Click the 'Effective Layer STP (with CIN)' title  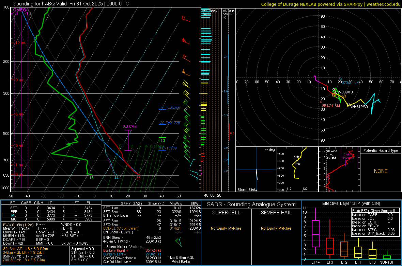point(351,203)
